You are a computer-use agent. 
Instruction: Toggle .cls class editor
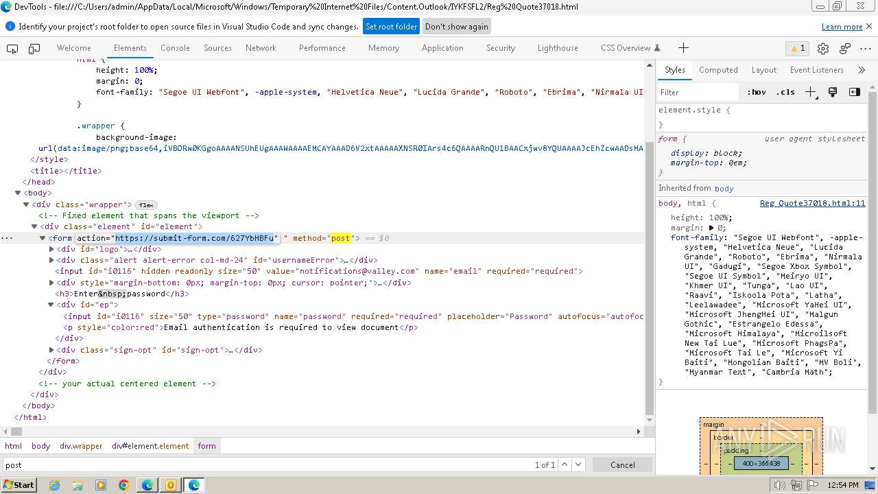coord(785,92)
